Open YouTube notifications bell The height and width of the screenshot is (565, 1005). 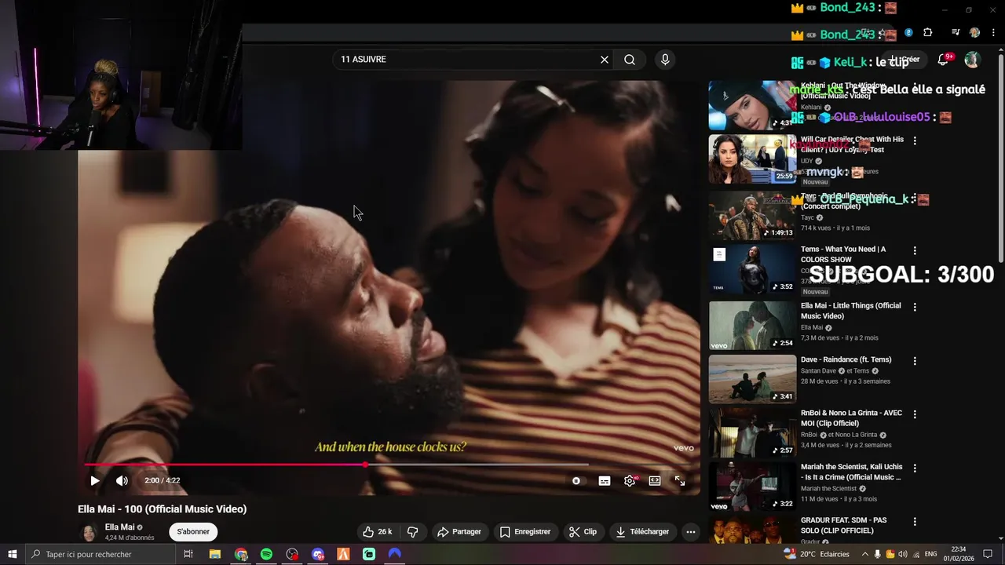click(944, 60)
